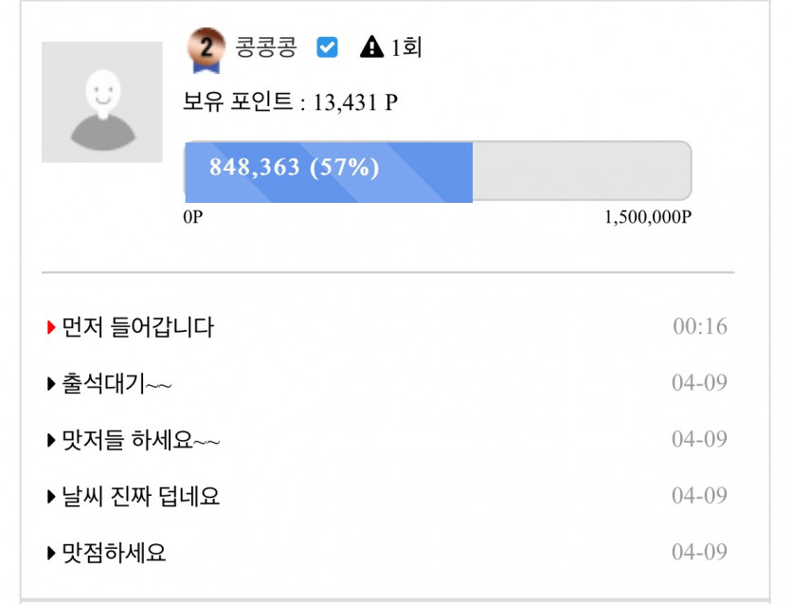
Task: Open the 콩콩콩 username profile
Action: [x=265, y=47]
